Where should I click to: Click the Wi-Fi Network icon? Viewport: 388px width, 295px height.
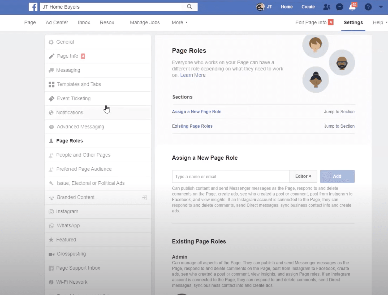tap(51, 282)
